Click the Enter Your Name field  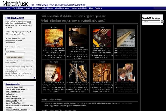(15, 49)
